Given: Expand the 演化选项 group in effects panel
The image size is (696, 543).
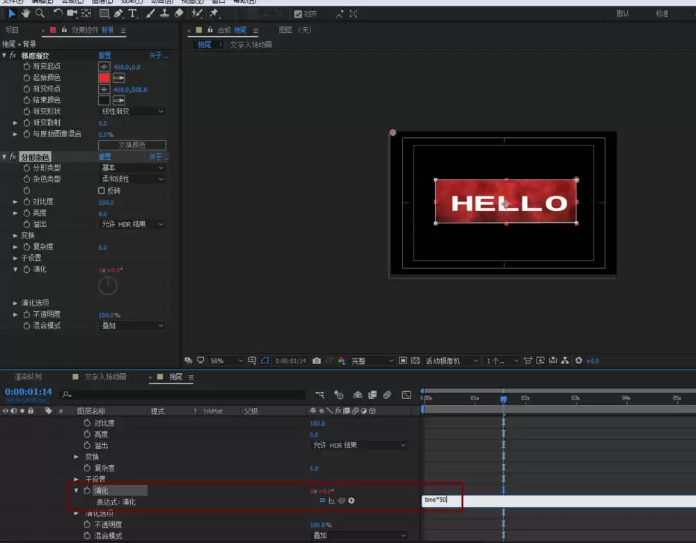Looking at the screenshot, I should [15, 303].
